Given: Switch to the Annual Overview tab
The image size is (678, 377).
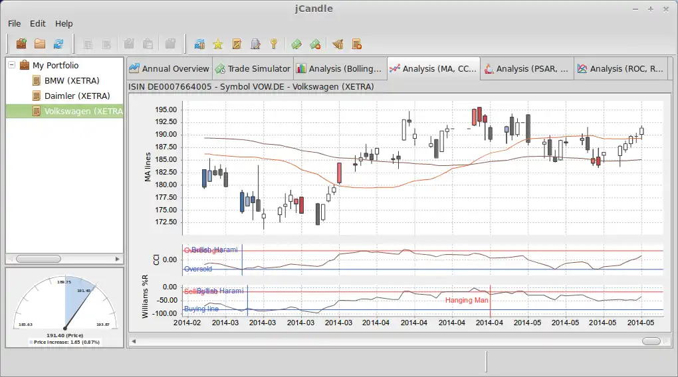Looking at the screenshot, I should point(169,68).
